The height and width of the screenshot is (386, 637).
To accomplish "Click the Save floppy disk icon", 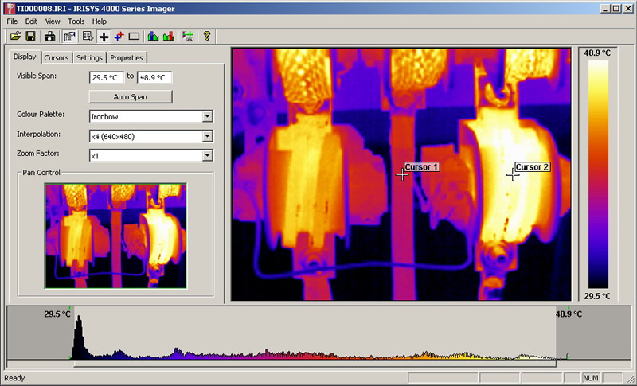I will click(30, 36).
